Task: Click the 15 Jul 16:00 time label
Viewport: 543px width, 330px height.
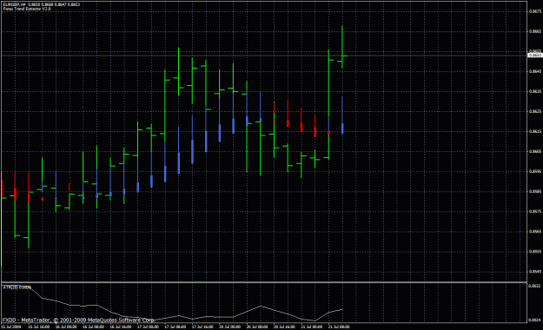Action: 38,327
